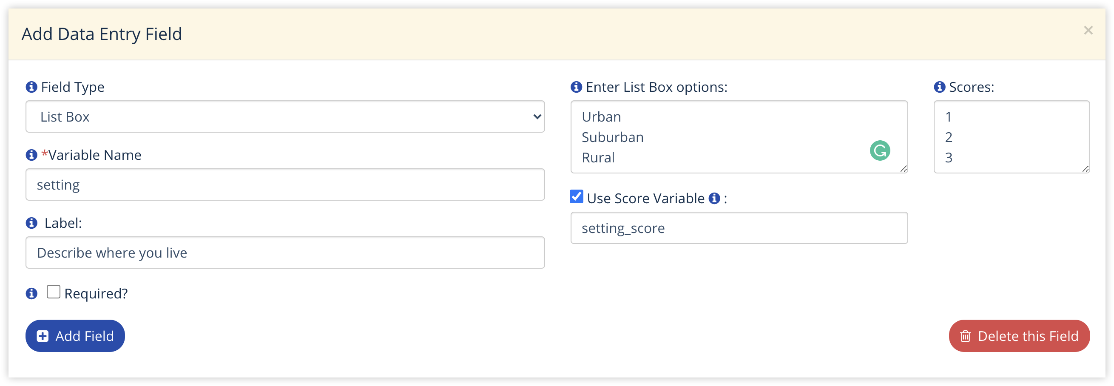Click the Add Data Entry Field title
Viewport: 1114px width, 386px height.
pyautogui.click(x=102, y=34)
